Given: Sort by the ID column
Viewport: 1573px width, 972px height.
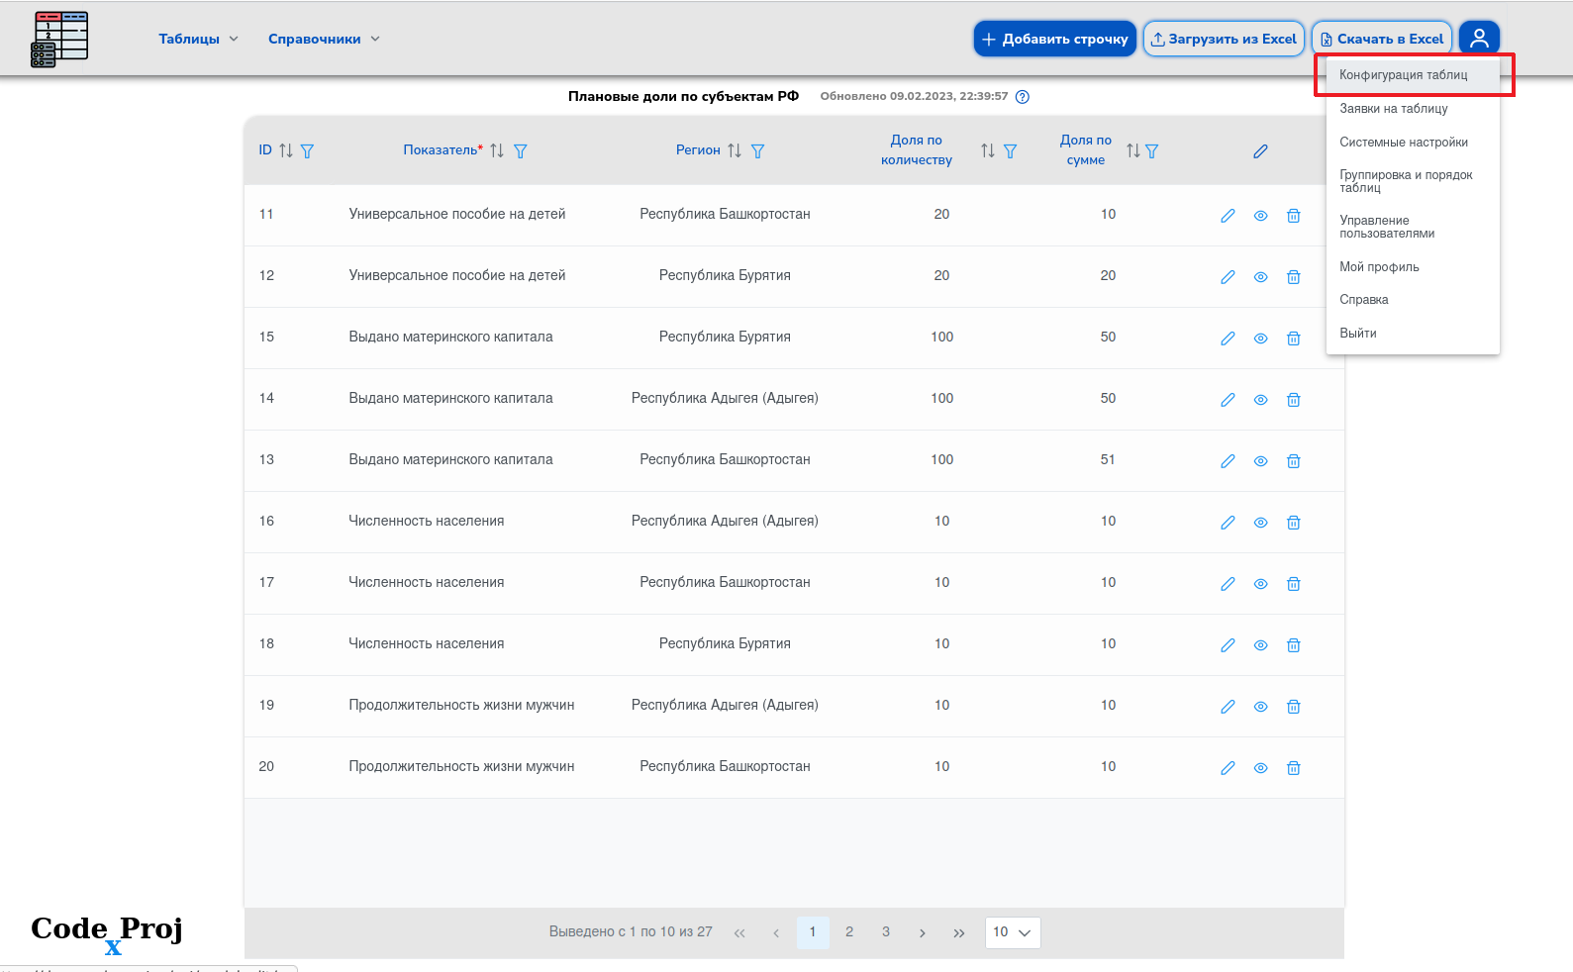Looking at the screenshot, I should click(286, 150).
